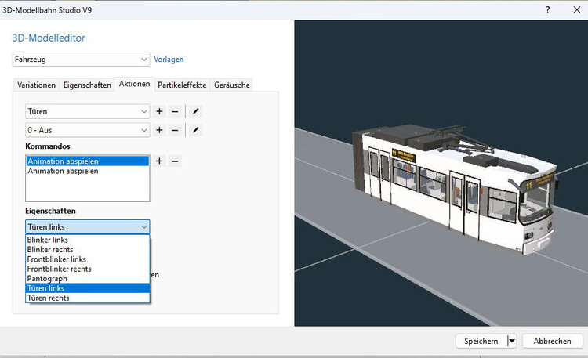Click the Speichern button

481,341
